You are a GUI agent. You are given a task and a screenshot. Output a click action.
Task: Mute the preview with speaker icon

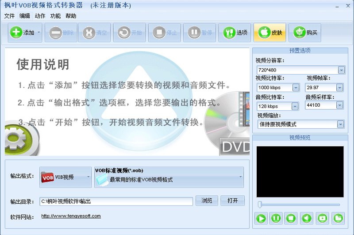coord(307,218)
